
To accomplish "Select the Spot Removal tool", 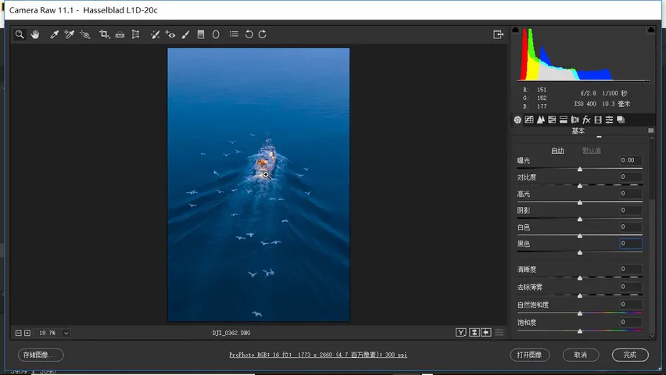I will 155,34.
